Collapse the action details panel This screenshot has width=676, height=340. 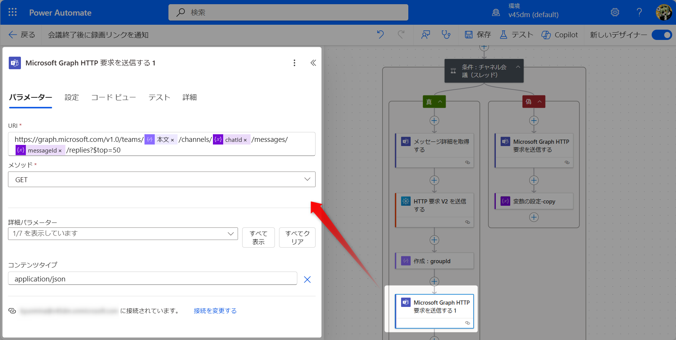pos(313,63)
